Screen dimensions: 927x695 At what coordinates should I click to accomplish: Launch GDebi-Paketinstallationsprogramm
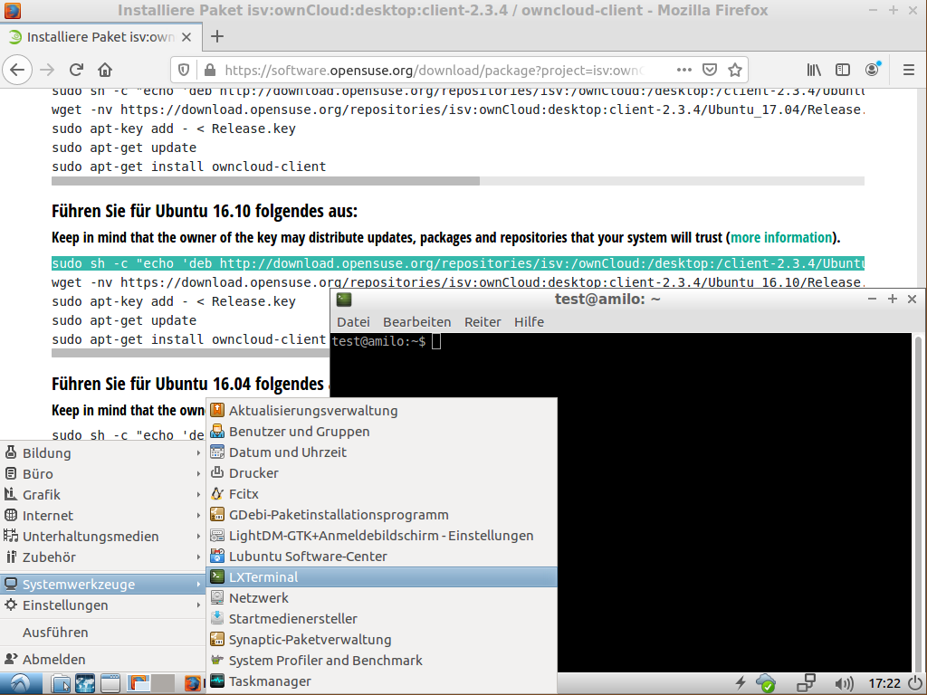[381, 515]
